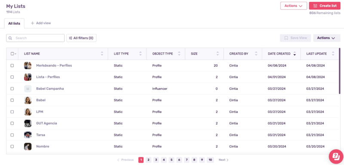Click the avatar beside the Babel list

click(28, 100)
